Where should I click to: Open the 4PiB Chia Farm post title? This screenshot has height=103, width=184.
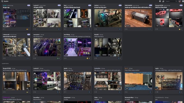tap(99, 36)
